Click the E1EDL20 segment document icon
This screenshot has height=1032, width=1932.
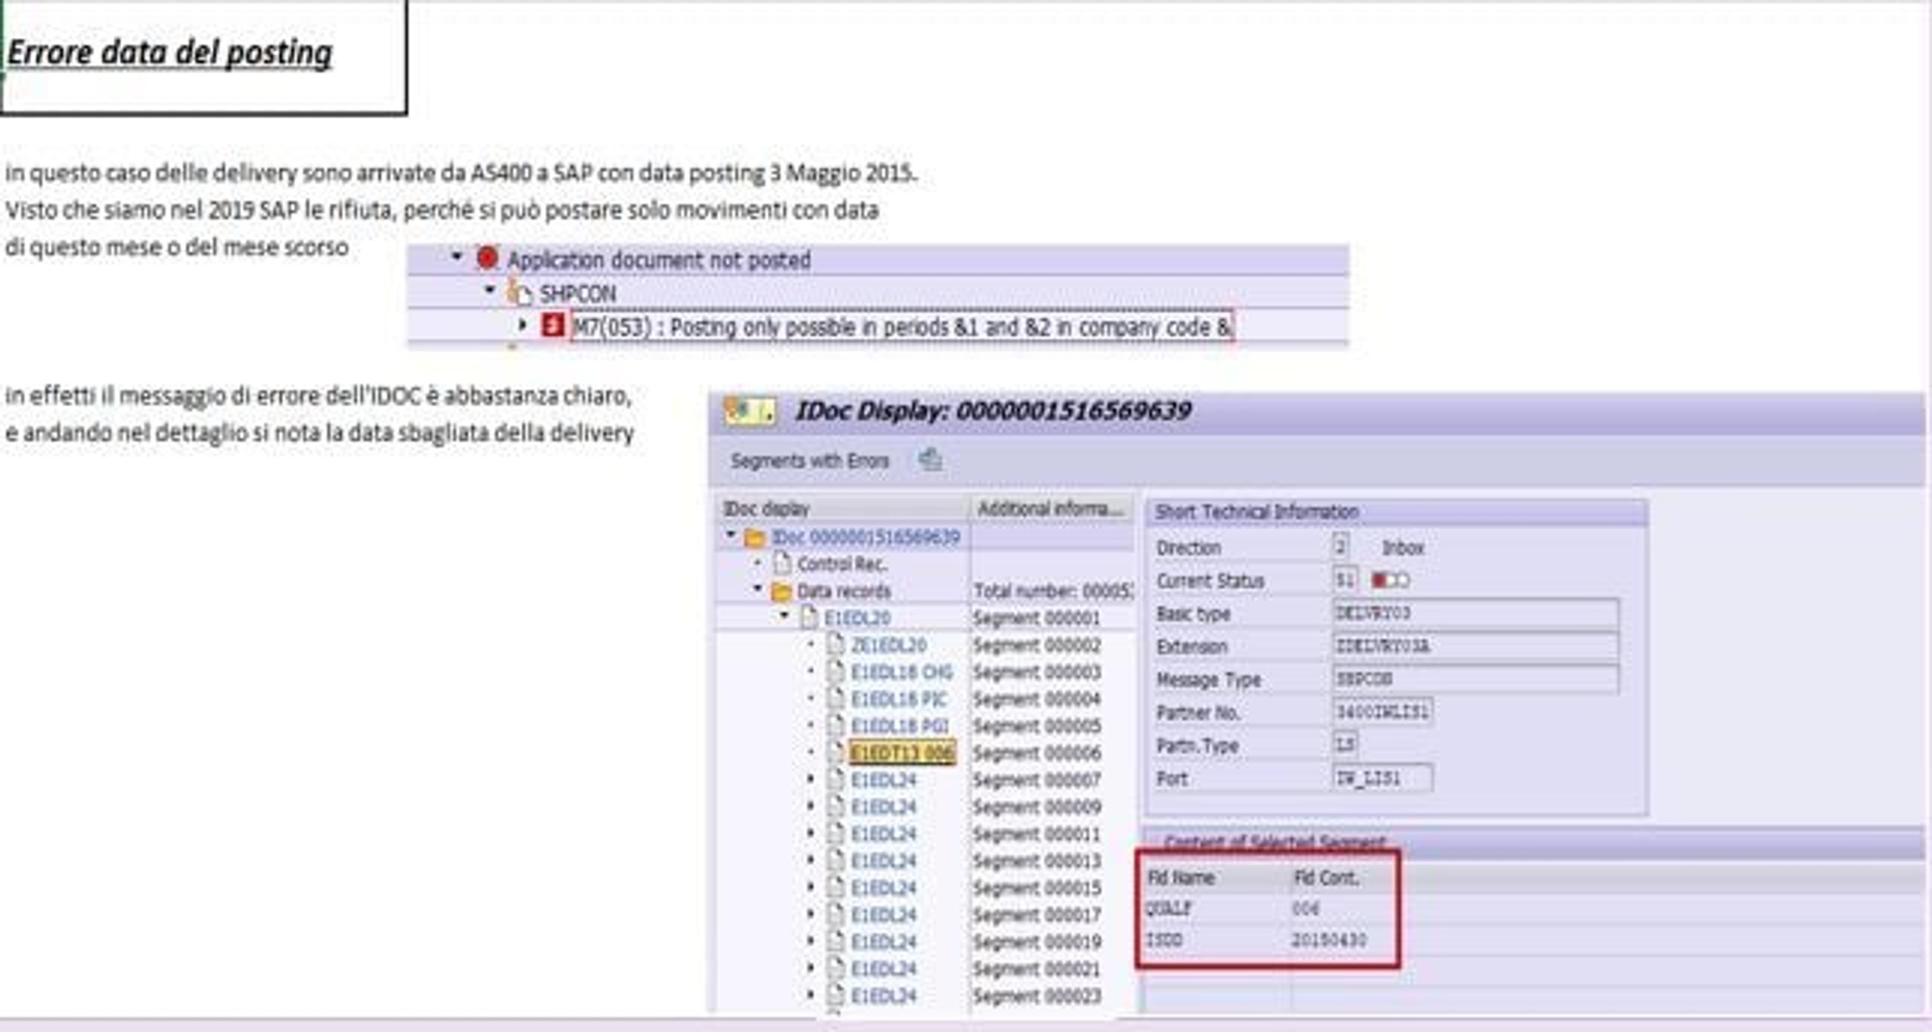[809, 617]
